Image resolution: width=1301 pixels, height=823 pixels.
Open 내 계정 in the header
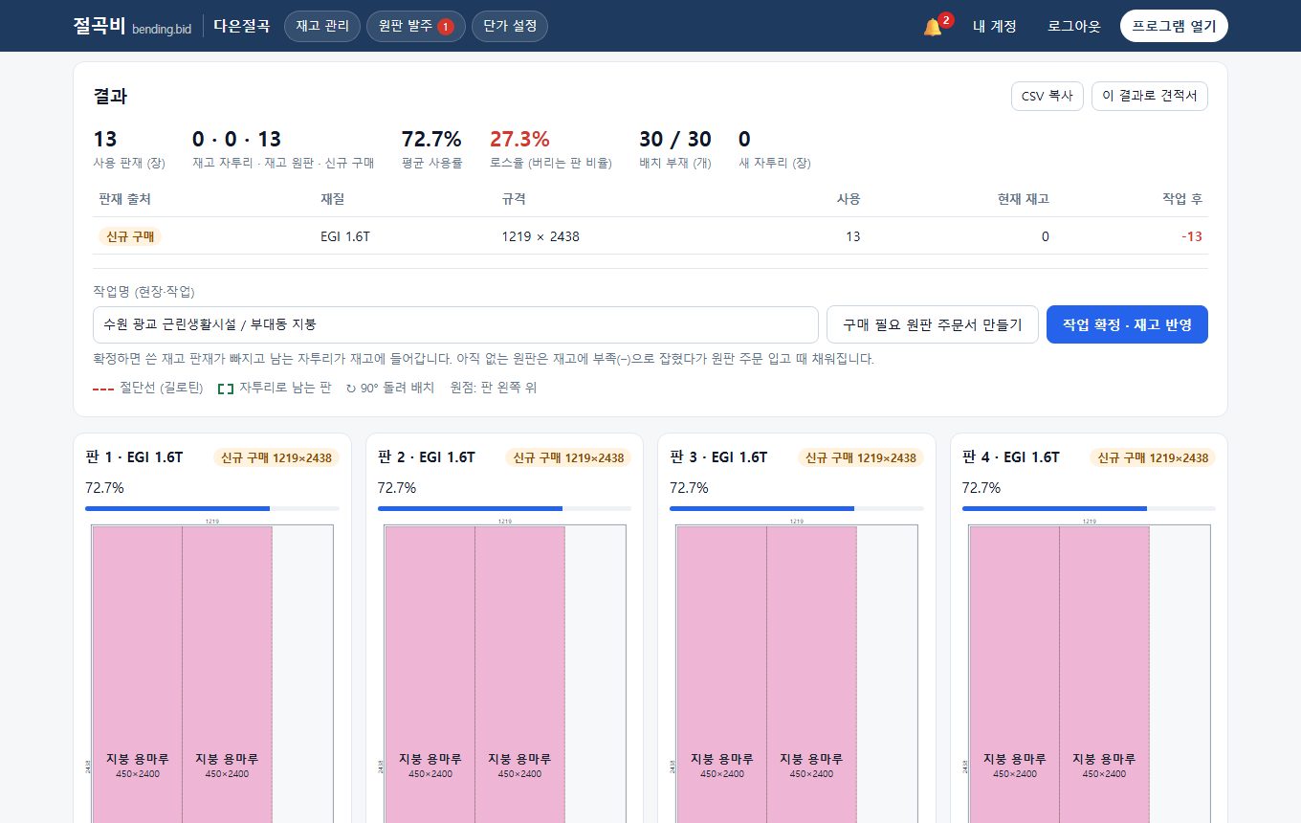(x=994, y=27)
